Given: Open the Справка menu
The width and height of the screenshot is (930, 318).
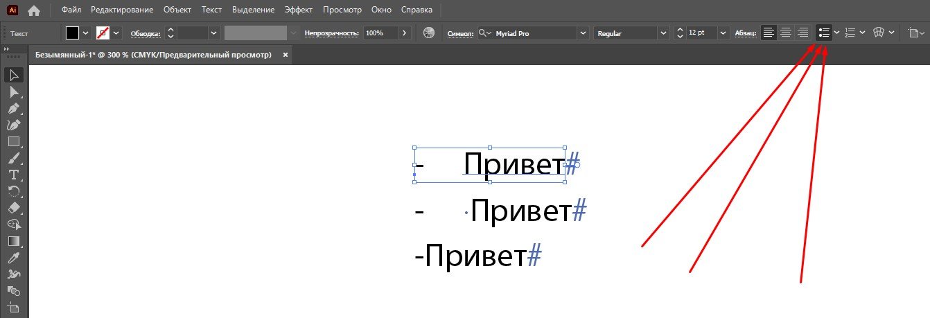Looking at the screenshot, I should click(416, 10).
